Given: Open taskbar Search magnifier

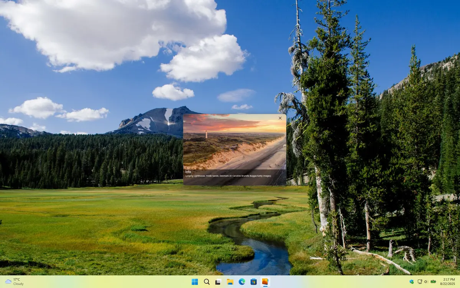Looking at the screenshot, I should tap(207, 282).
